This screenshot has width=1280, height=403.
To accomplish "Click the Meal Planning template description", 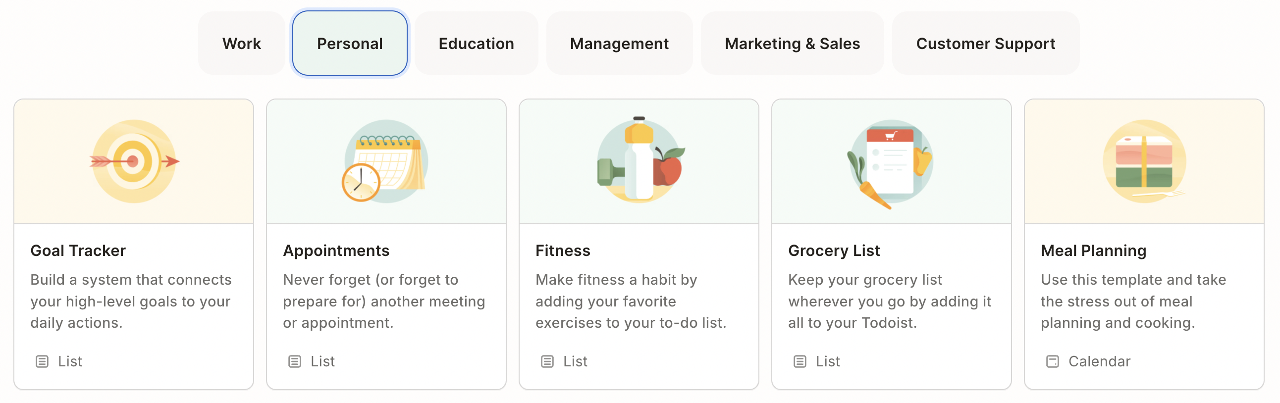I will (x=1133, y=301).
